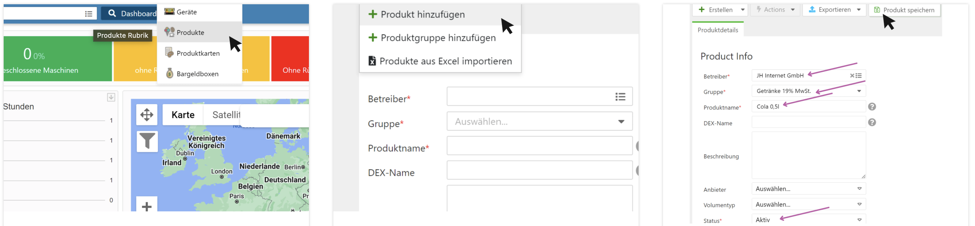Click the map pan arrows icon
The image size is (975, 226).
pos(147,115)
